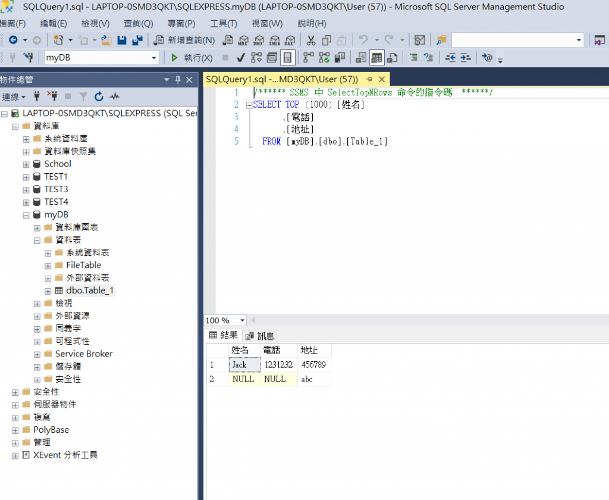
Task: Toggle pin on the SQLQuery1.sql tab
Action: (369, 79)
